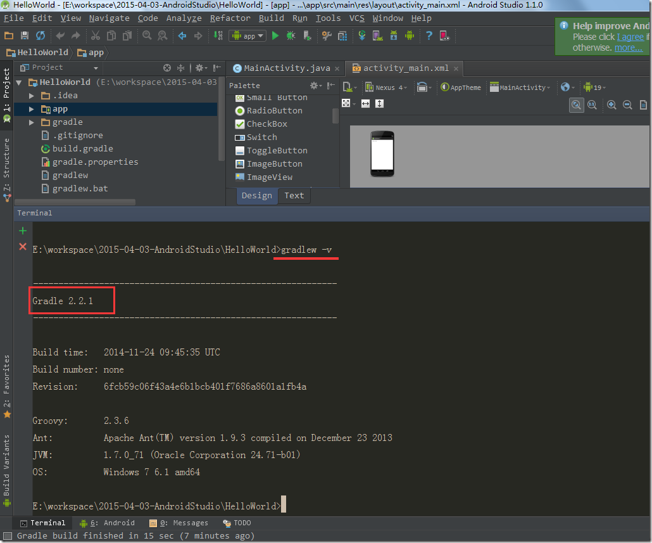Click the Undo arrow icon

[x=60, y=35]
